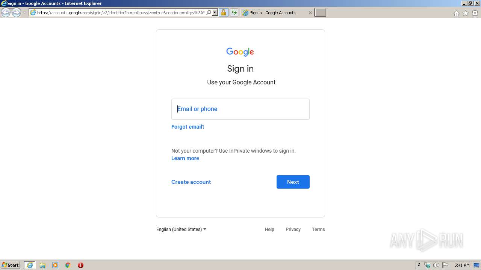Click the address bar URL field
This screenshot has width=481, height=270.
tap(121, 13)
